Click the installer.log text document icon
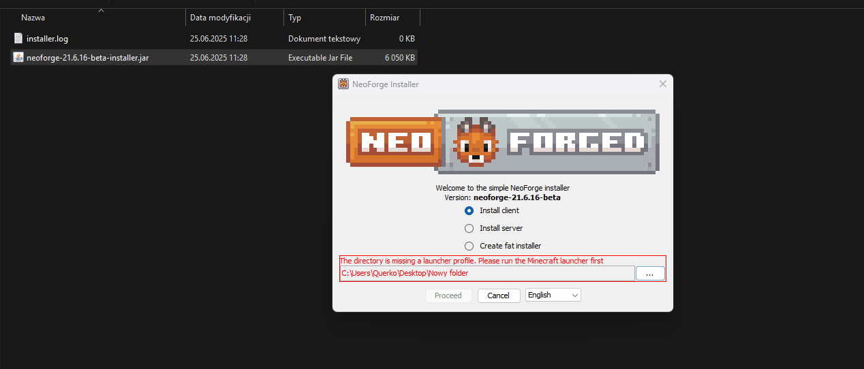This screenshot has height=369, width=864. (x=18, y=39)
